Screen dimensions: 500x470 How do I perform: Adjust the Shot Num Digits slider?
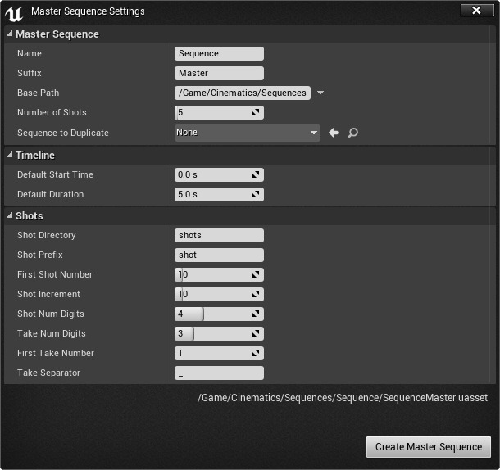click(219, 314)
